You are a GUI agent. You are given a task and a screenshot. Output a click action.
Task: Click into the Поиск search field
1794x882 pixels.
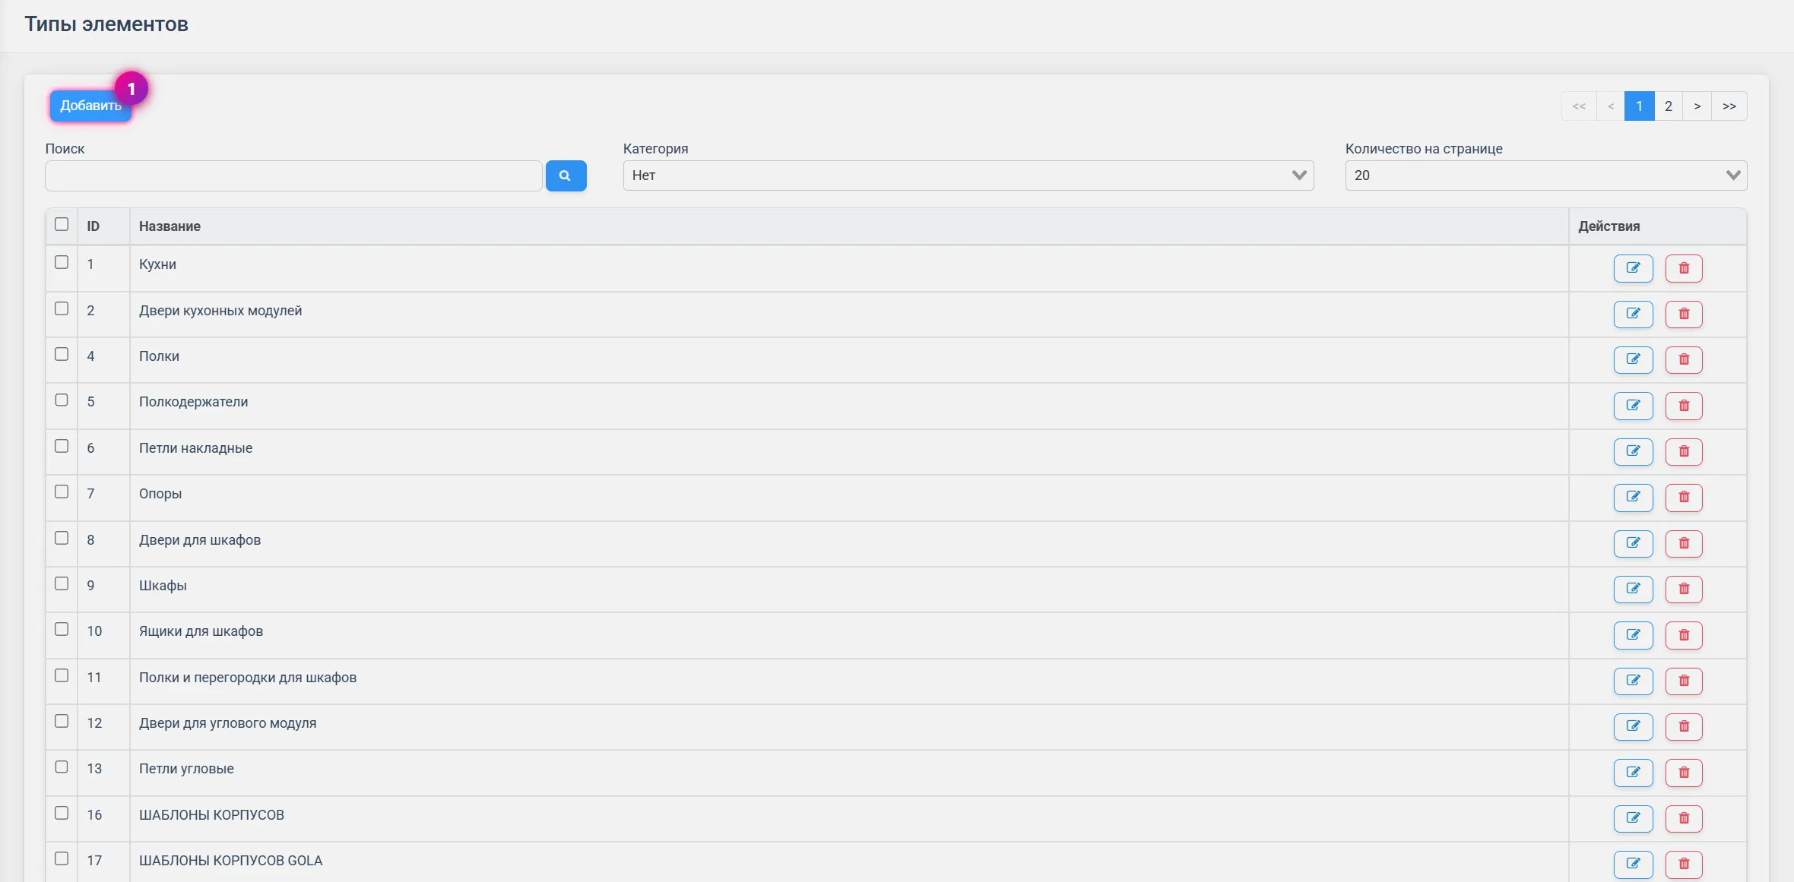pyautogui.click(x=293, y=175)
